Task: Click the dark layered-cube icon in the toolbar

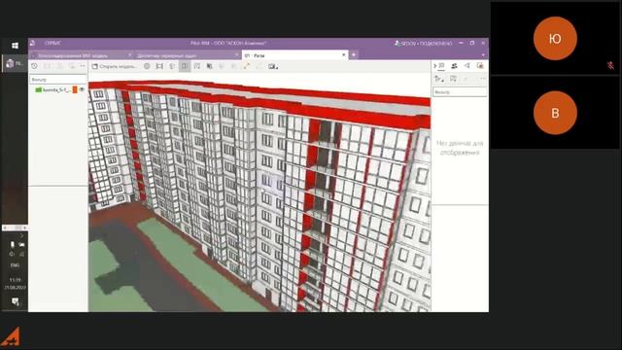Action: [210, 66]
